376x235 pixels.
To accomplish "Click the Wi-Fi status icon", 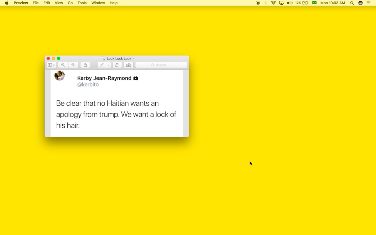I will coord(273,3).
